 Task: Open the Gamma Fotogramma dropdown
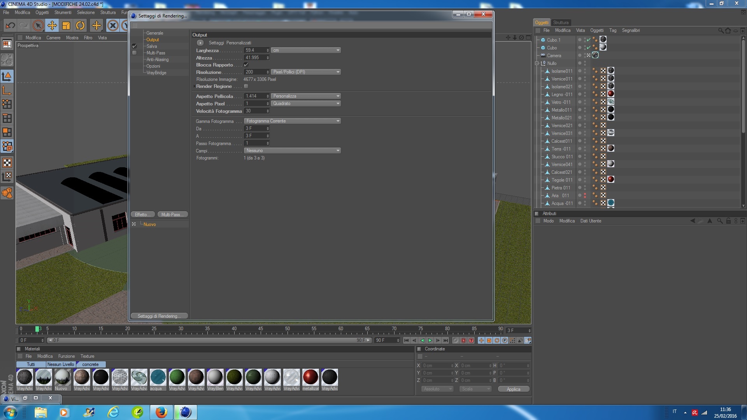tap(292, 121)
